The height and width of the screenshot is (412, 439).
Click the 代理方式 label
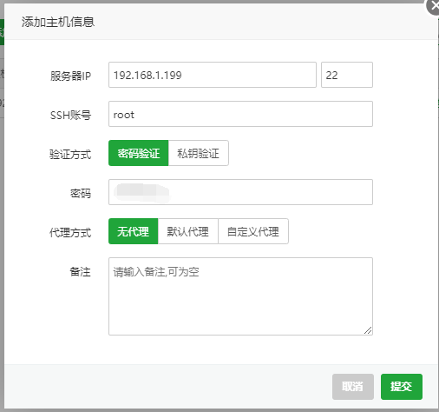pyautogui.click(x=70, y=232)
